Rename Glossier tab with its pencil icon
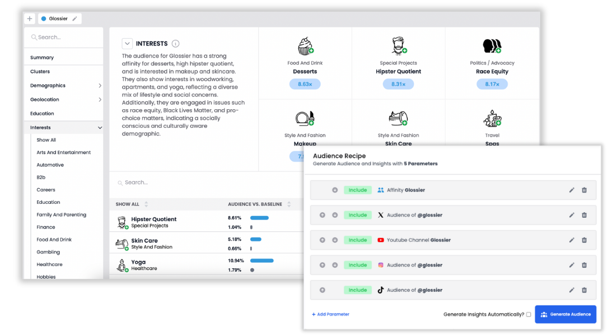This screenshot has width=616, height=336. (74, 18)
